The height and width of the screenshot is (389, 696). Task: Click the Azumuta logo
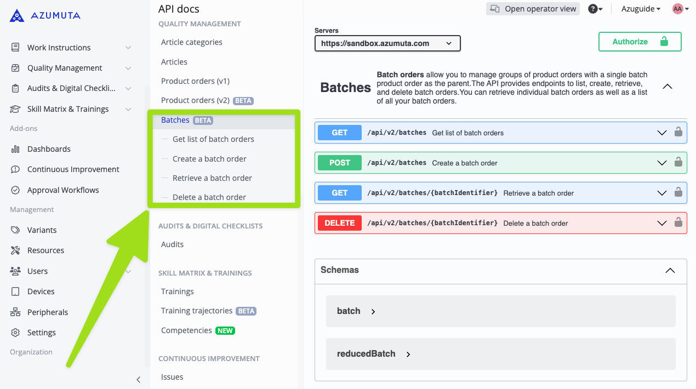[x=44, y=15]
